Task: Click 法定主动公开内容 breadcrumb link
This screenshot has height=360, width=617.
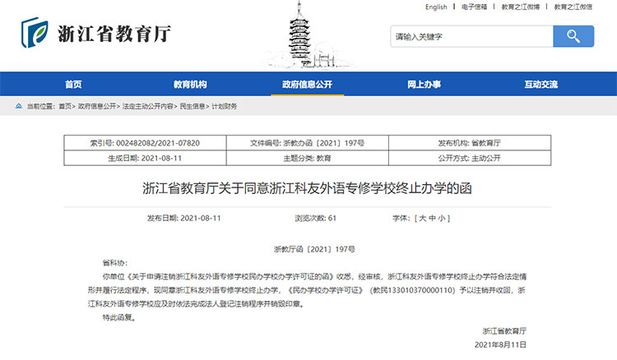Action: click(x=147, y=106)
